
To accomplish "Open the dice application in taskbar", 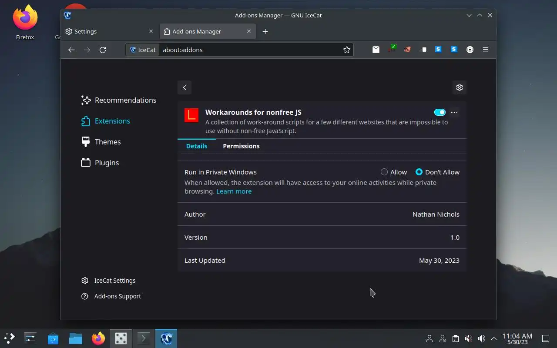I will tap(121, 338).
